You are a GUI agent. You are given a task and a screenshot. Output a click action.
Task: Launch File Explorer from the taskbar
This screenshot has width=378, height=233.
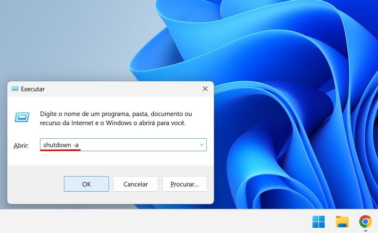342,222
